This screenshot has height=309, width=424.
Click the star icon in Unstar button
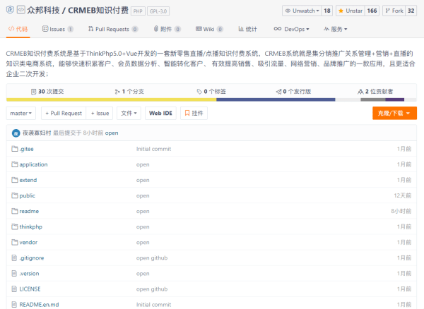coord(341,11)
